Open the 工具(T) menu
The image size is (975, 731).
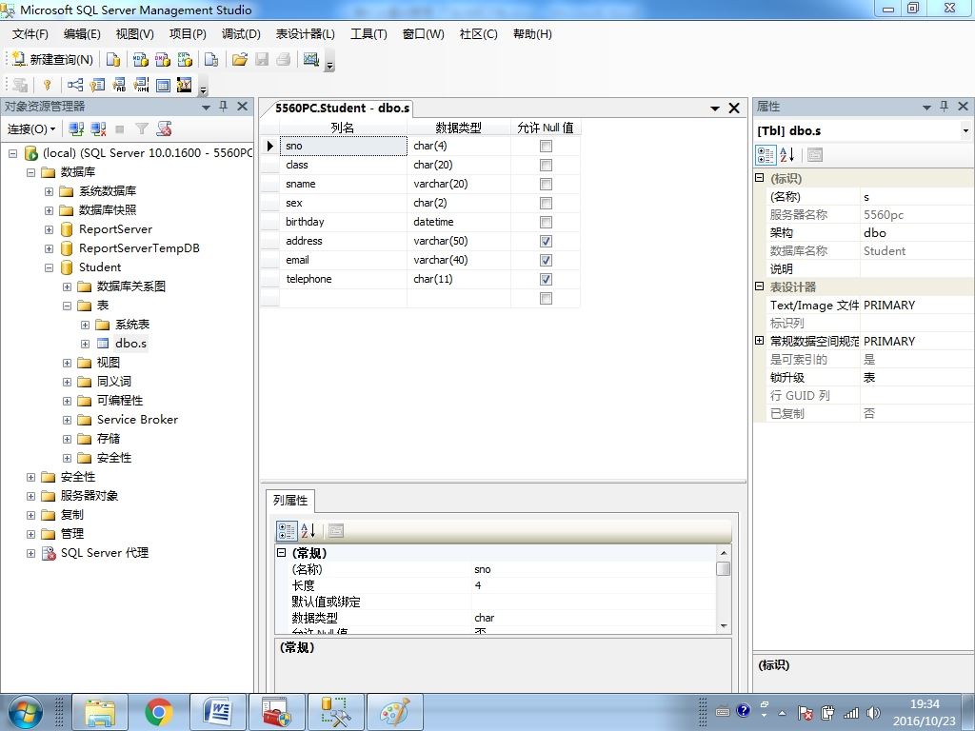coord(368,34)
